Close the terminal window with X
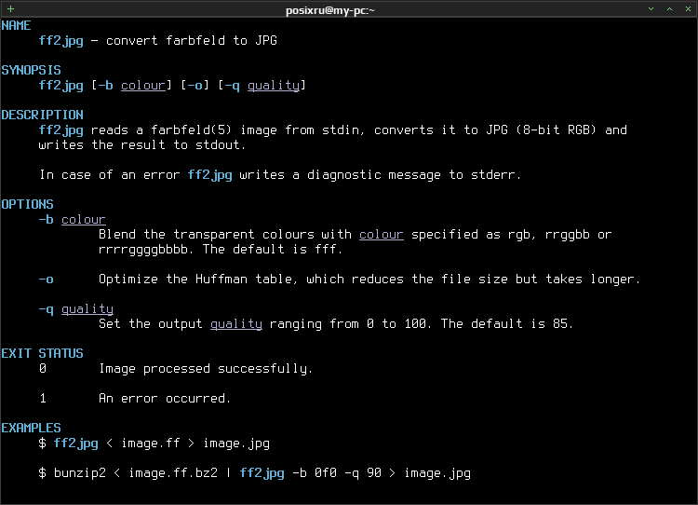Viewport: 698px width, 505px height. point(688,9)
